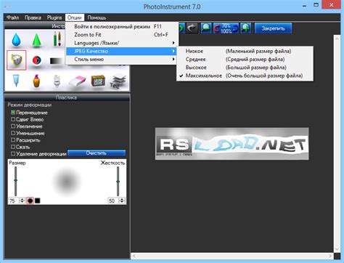Select the white light bulb tool
The width and height of the screenshot is (344, 263).
(57, 81)
